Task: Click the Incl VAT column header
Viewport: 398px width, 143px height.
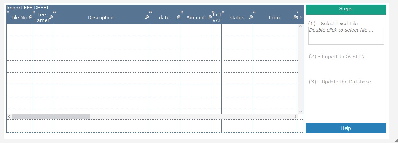Action: (x=217, y=18)
